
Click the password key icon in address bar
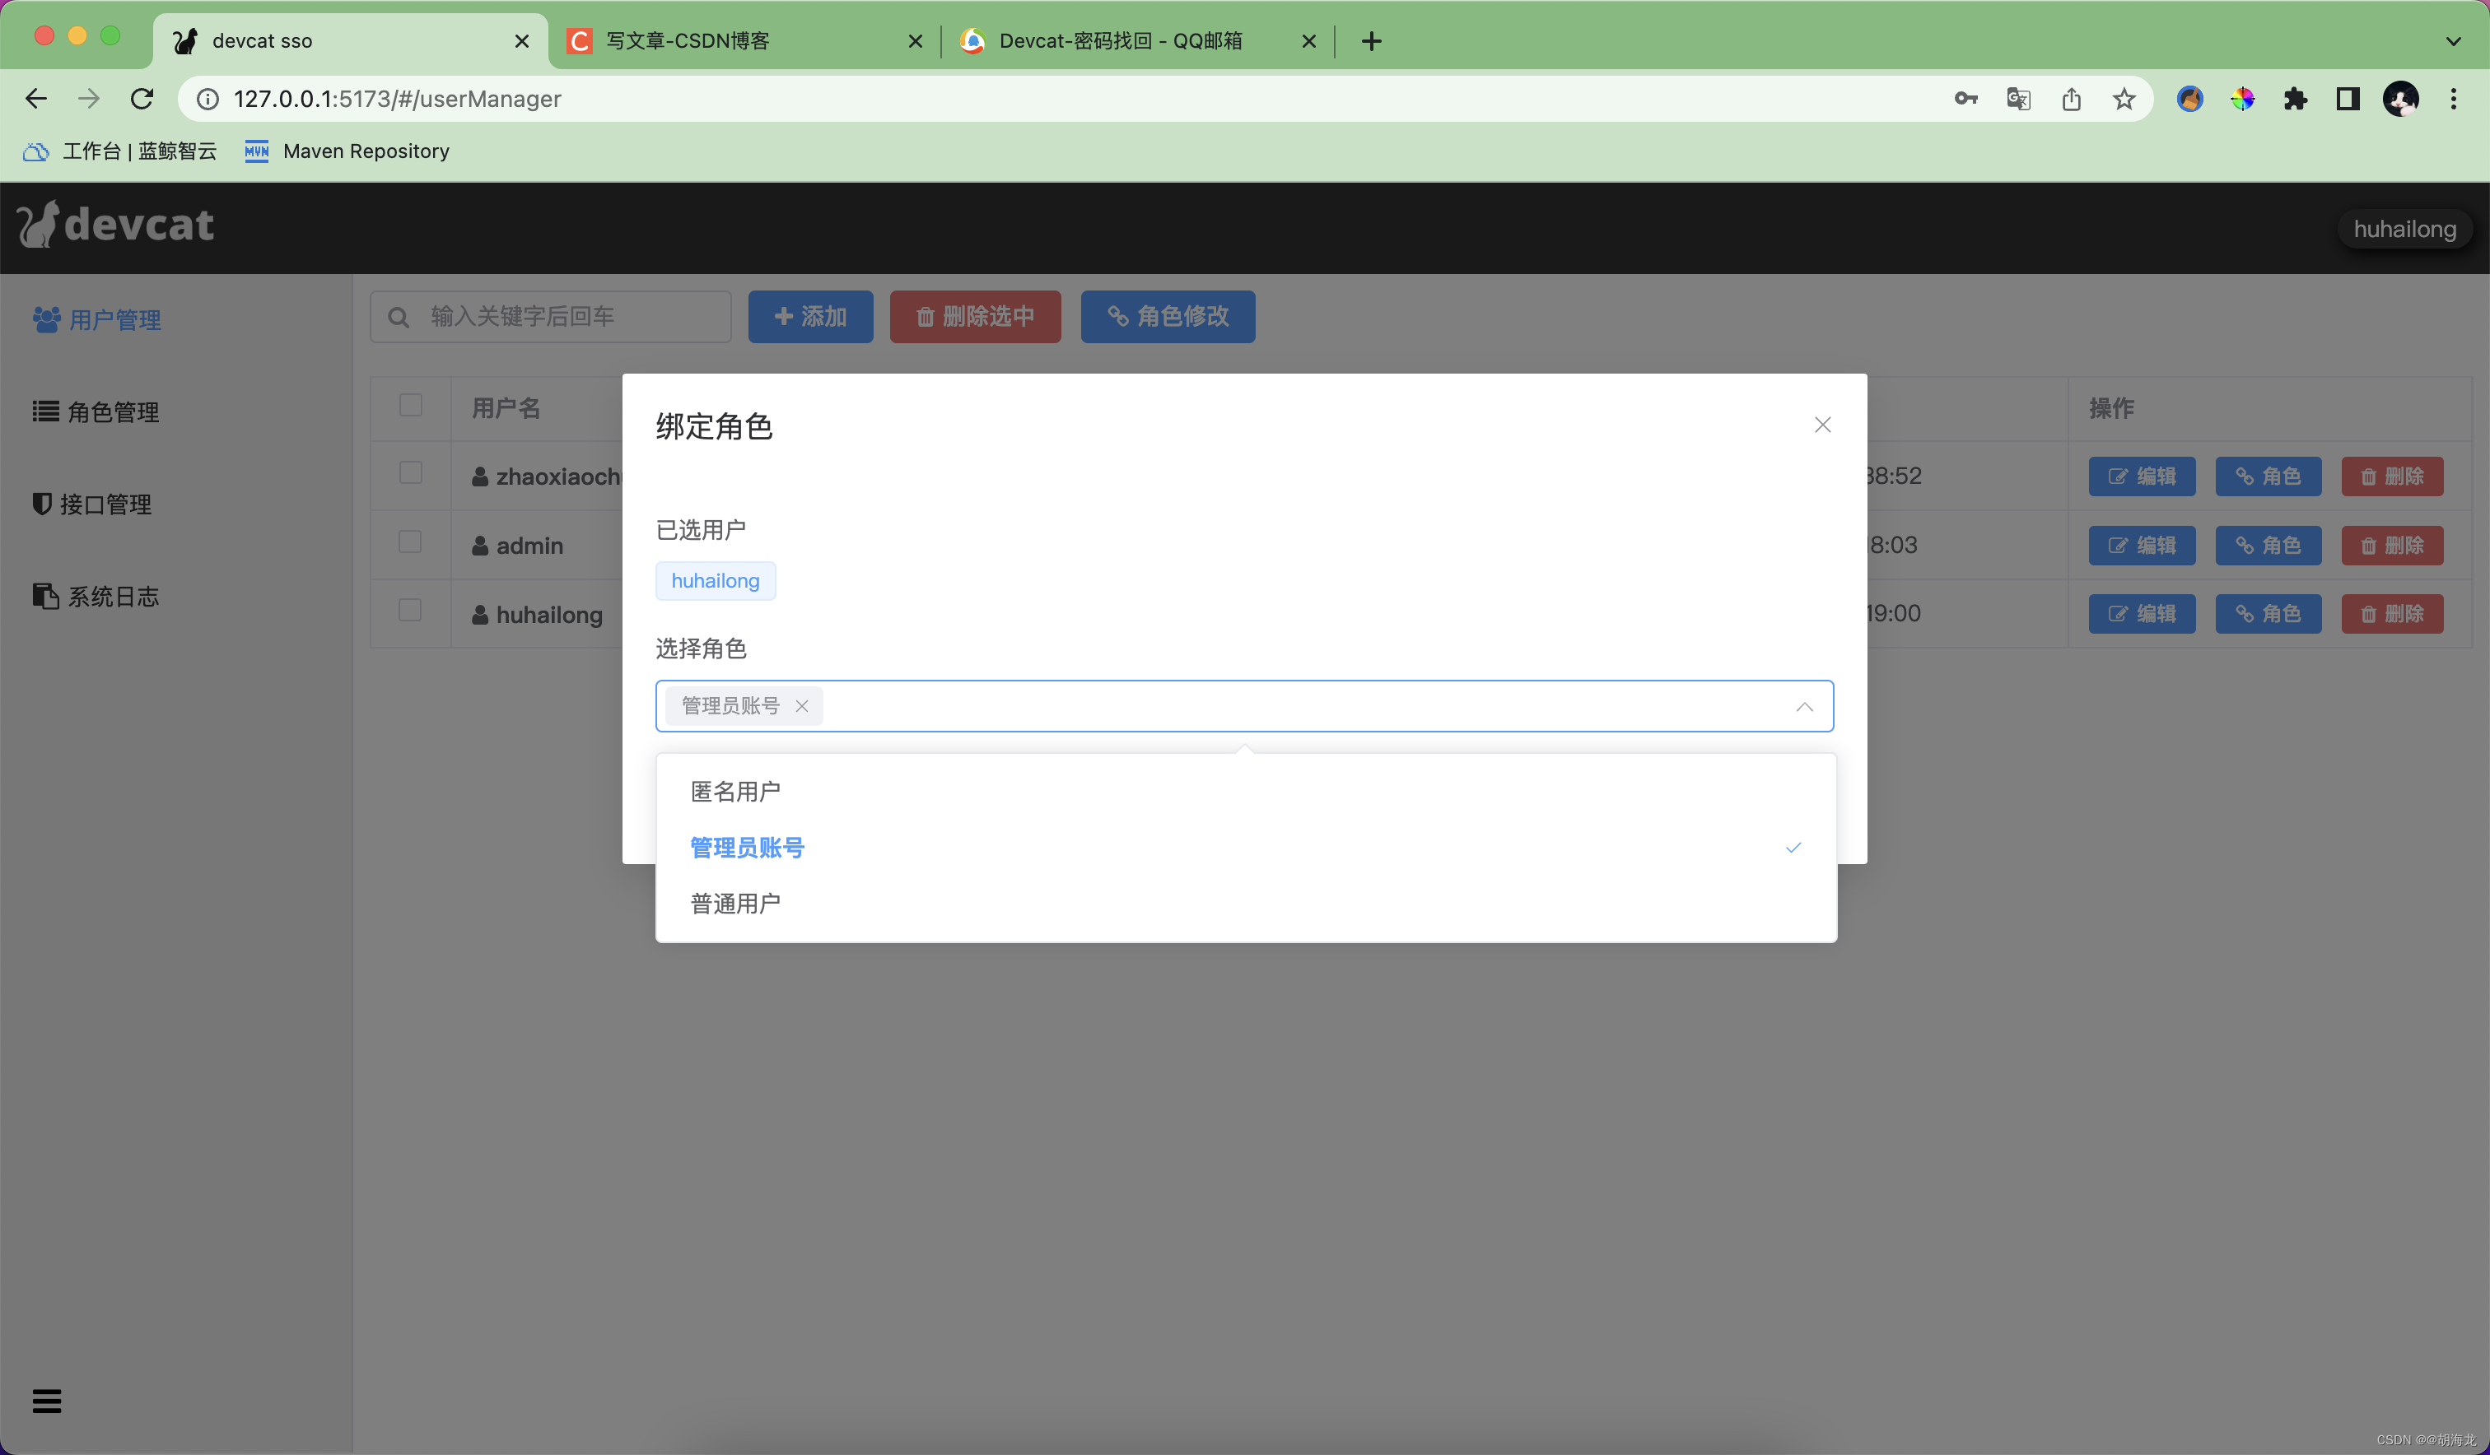[1965, 99]
